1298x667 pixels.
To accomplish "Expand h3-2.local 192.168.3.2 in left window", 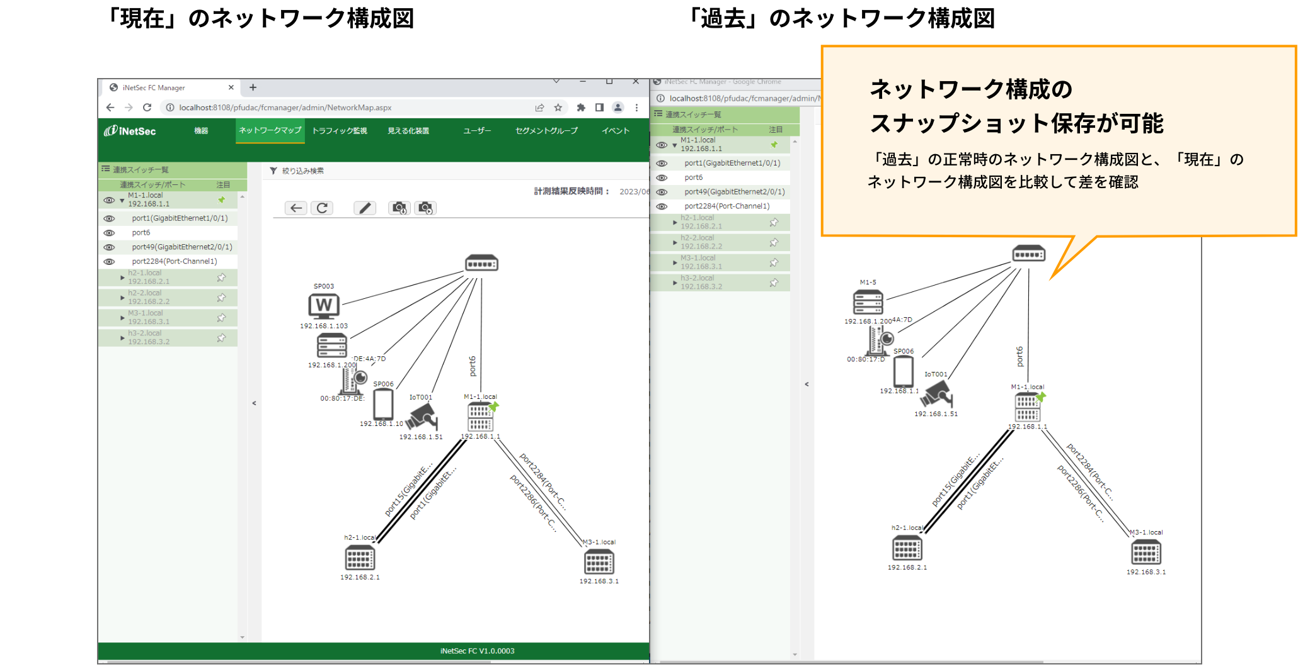I will pyautogui.click(x=122, y=338).
